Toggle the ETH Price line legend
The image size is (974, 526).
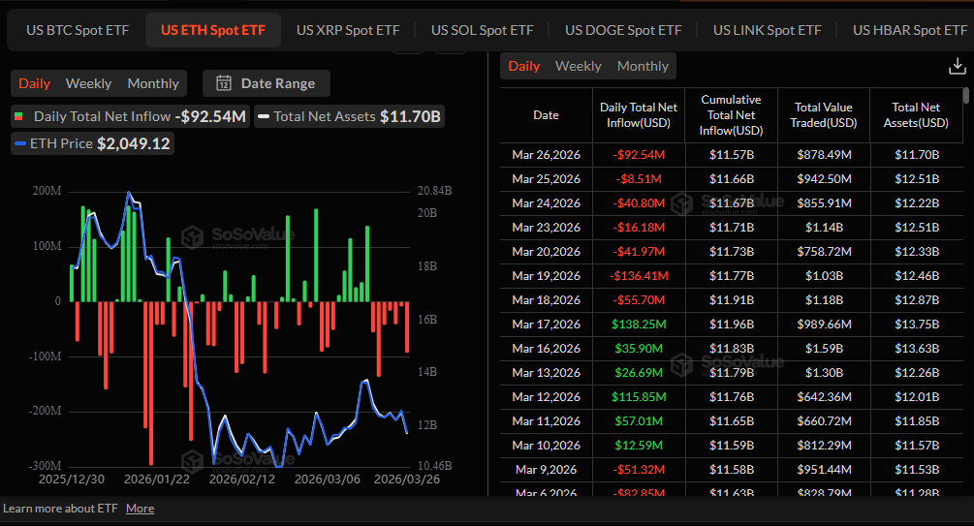click(x=93, y=143)
